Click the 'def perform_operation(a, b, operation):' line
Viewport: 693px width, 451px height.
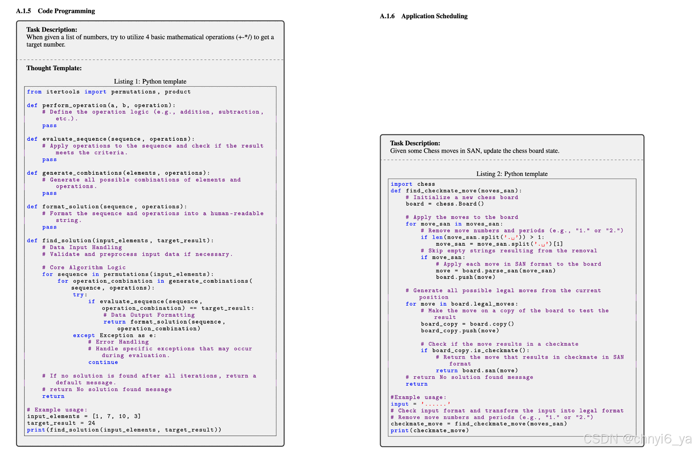click(x=101, y=105)
